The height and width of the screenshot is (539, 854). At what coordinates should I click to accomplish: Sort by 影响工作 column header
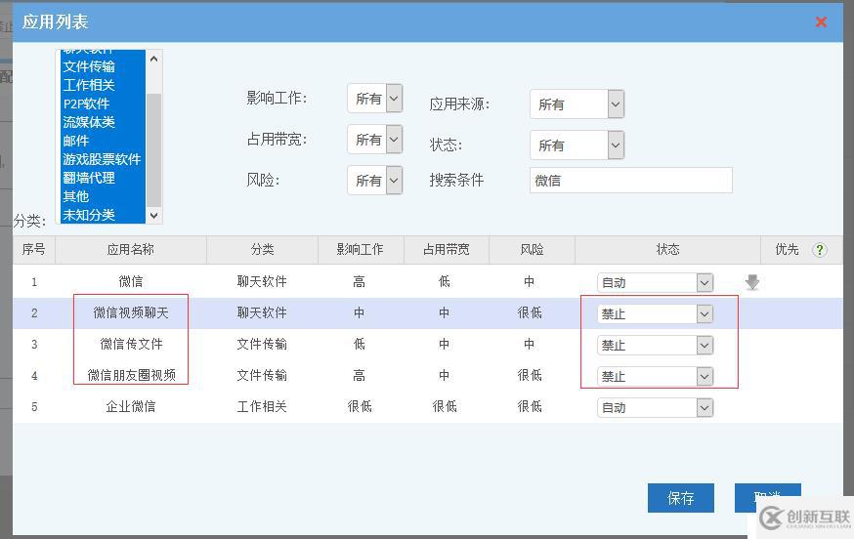point(360,250)
